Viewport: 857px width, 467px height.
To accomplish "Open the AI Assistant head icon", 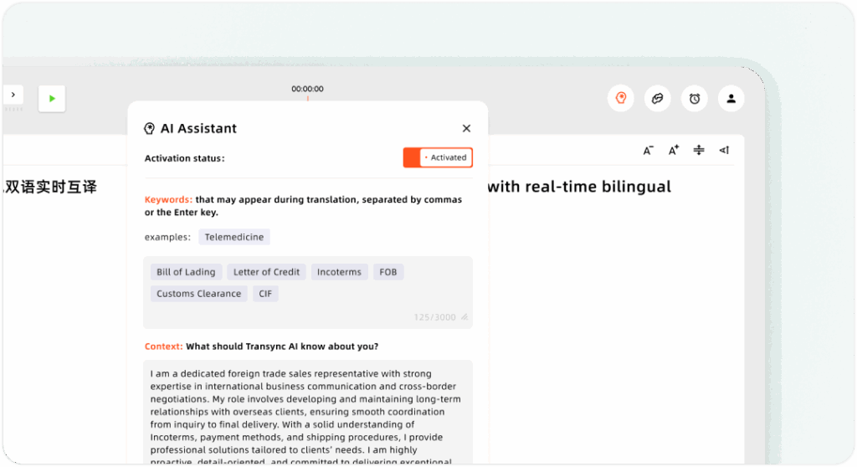I will [x=620, y=99].
